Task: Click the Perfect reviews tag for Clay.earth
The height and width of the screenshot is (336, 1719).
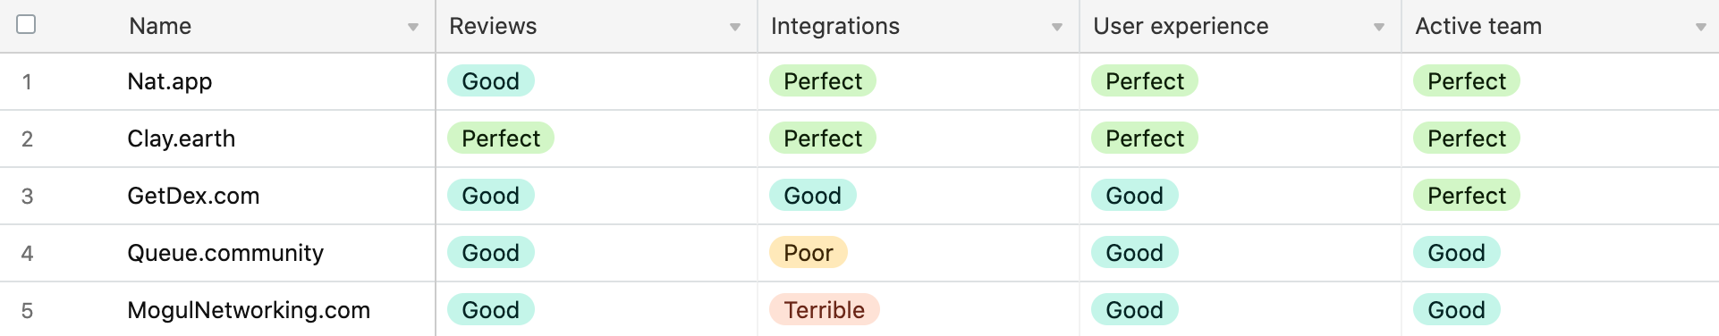Action: click(501, 139)
